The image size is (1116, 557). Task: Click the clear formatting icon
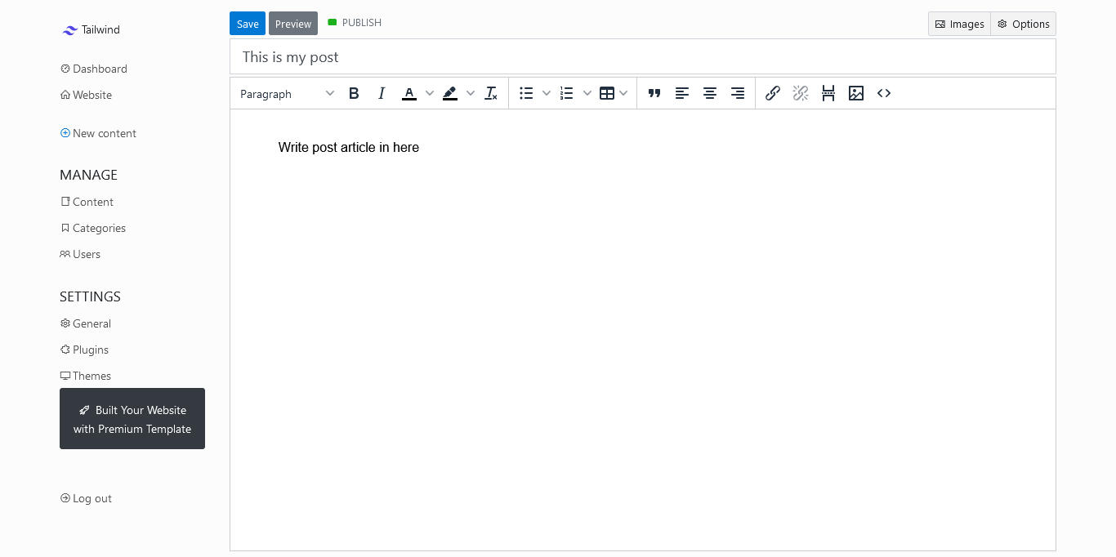[x=491, y=93]
